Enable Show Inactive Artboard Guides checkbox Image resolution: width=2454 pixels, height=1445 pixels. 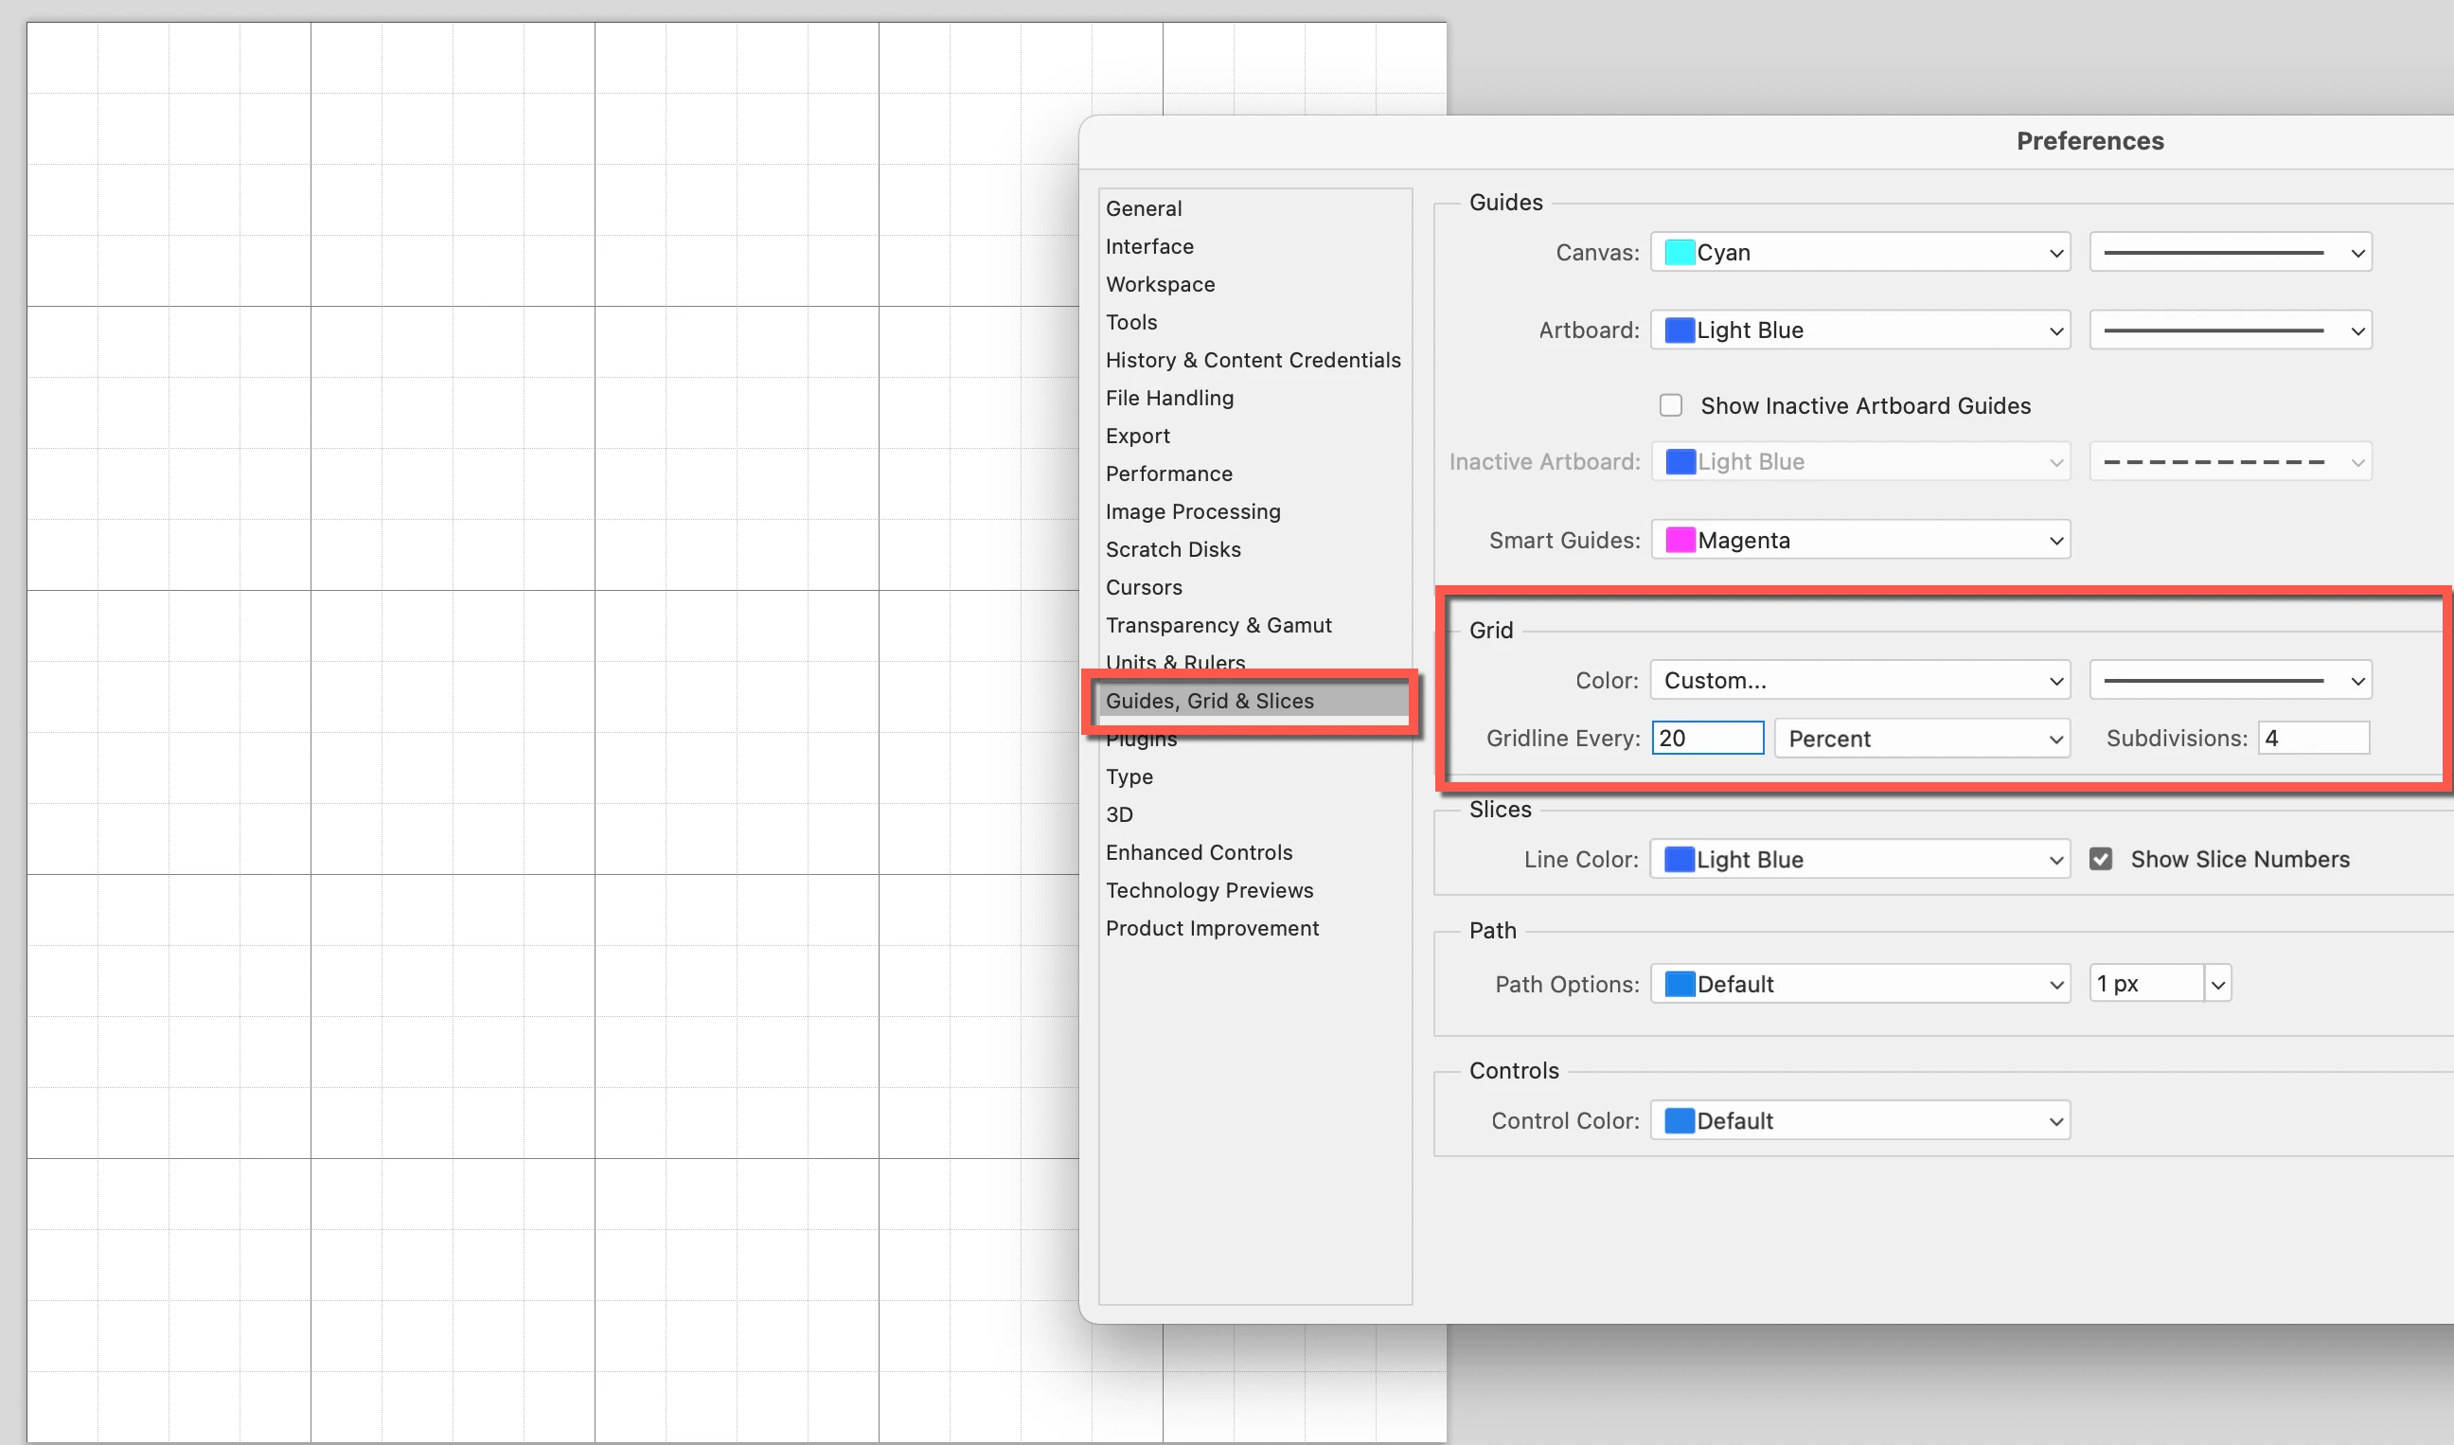(1671, 405)
